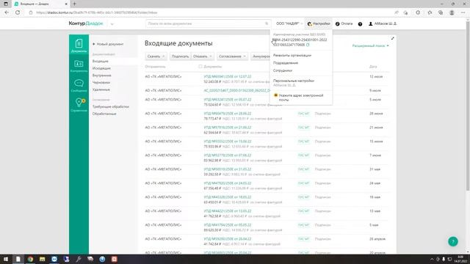Select Сотрудники menu item
Viewport: 470px width, 264px height.
[282, 70]
